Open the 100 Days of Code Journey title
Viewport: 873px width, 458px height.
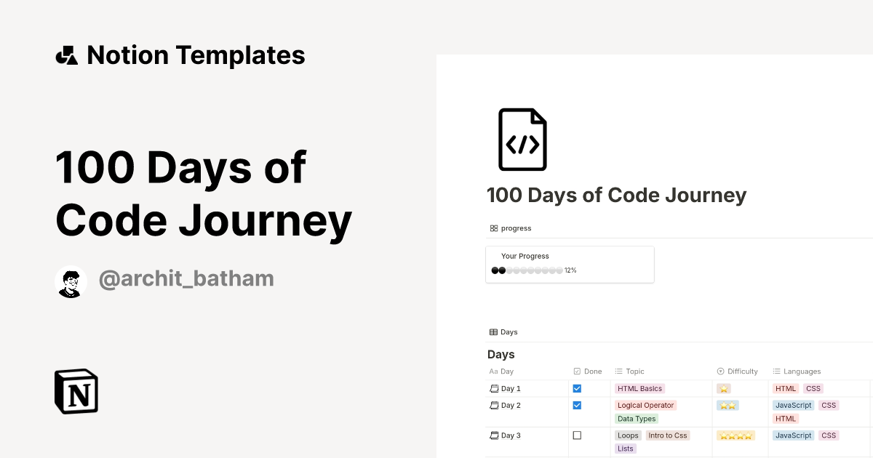pyautogui.click(x=616, y=195)
